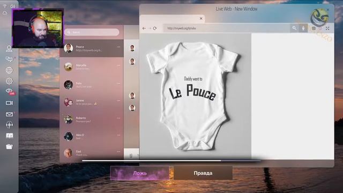Click the speaker volume icon

(13, 6)
